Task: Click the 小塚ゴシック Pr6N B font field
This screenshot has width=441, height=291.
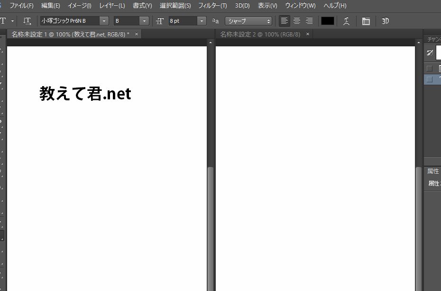Action: (70, 21)
